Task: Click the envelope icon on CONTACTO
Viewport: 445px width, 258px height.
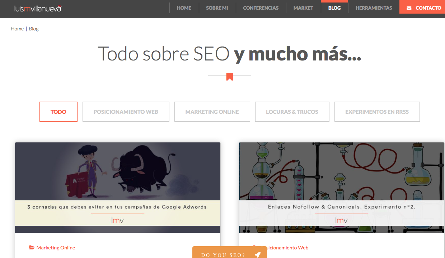Action: 410,7
